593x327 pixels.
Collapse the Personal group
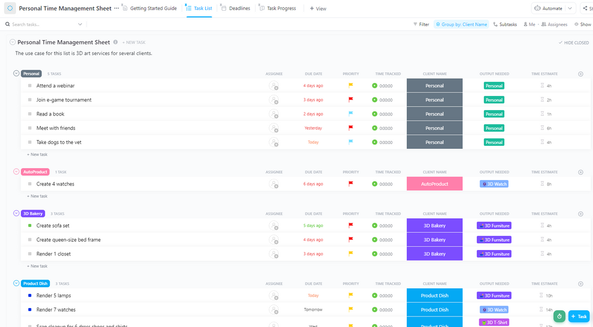[x=16, y=73]
